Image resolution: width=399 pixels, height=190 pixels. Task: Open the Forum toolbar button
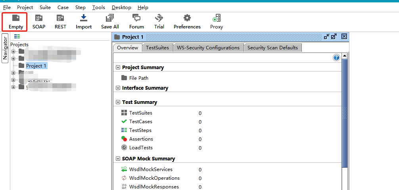click(137, 22)
